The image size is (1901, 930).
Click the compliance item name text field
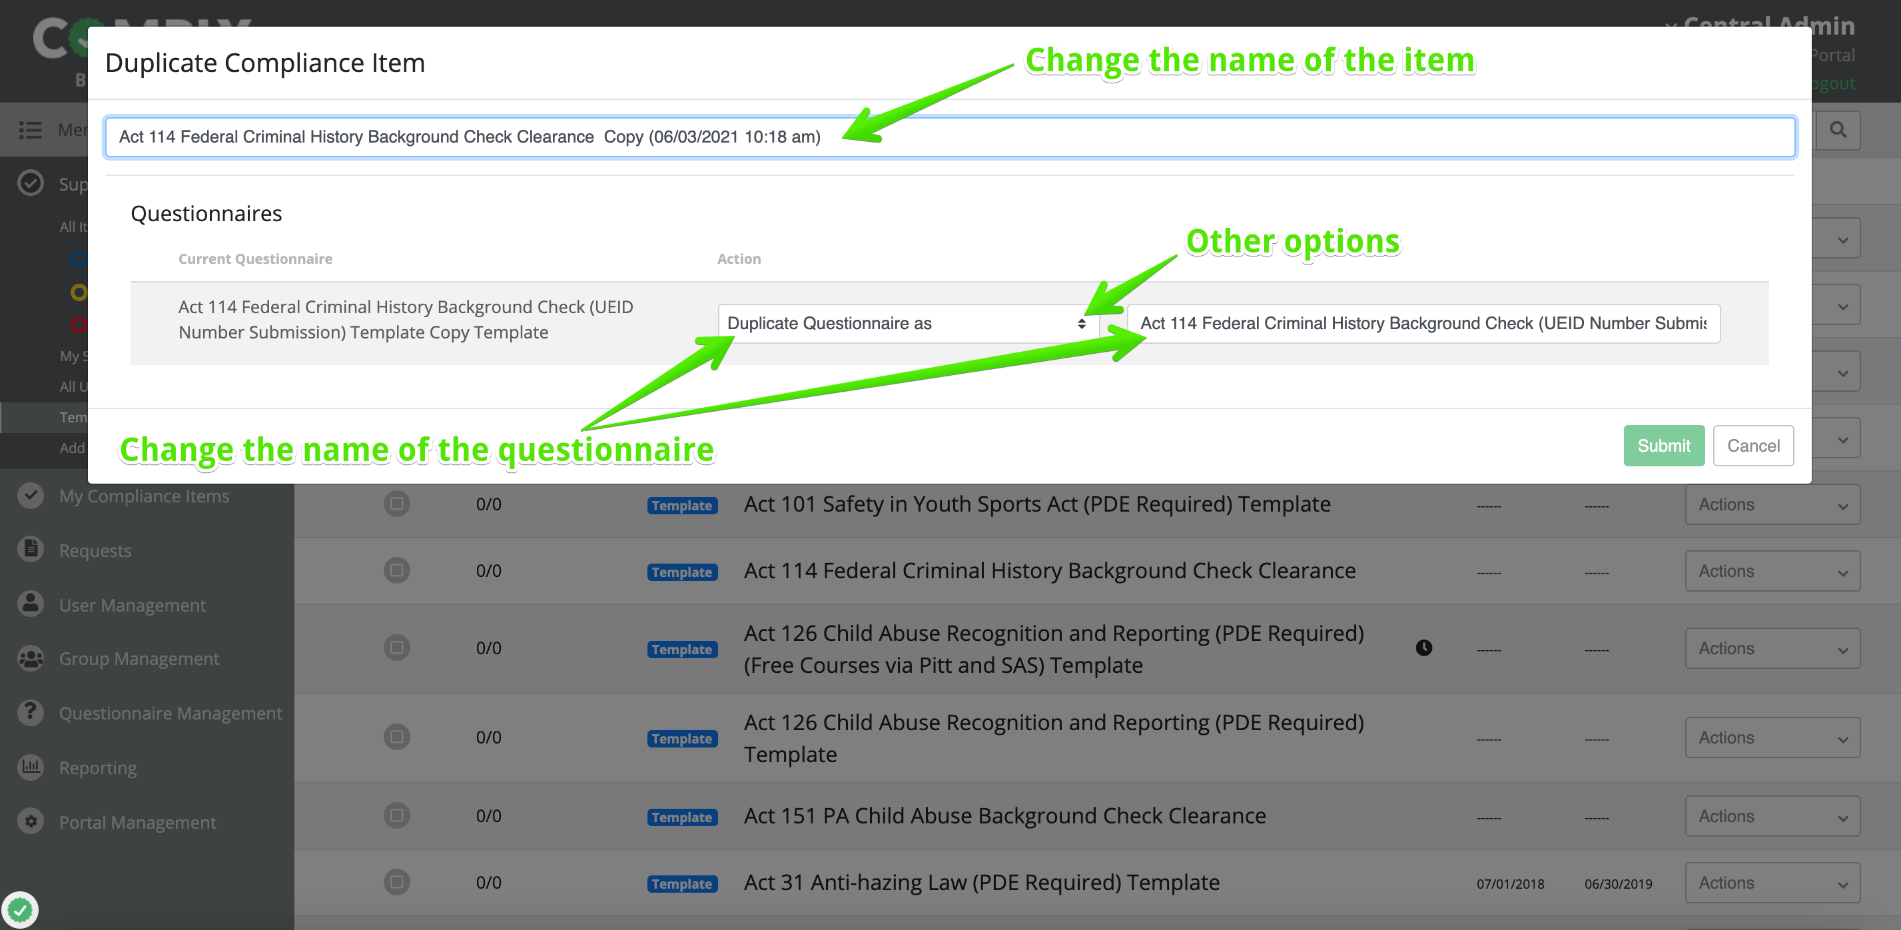(x=950, y=137)
